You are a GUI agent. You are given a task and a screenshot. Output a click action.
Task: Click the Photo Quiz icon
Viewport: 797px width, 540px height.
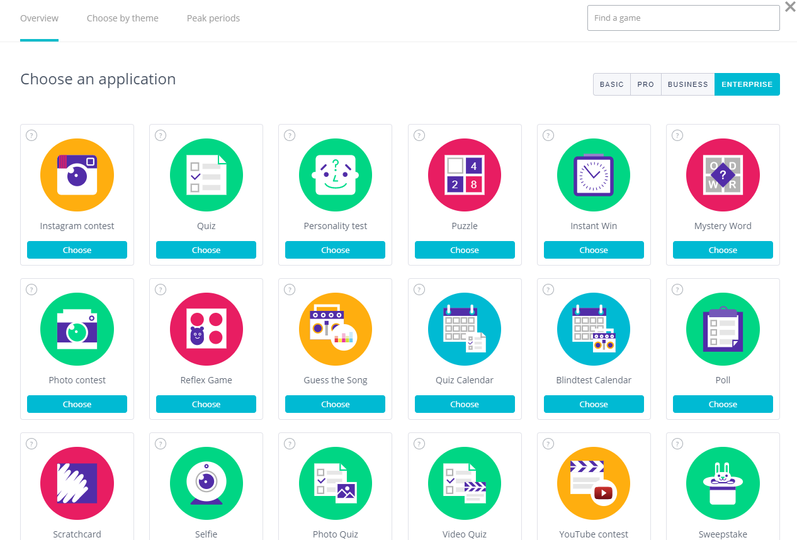coord(336,483)
